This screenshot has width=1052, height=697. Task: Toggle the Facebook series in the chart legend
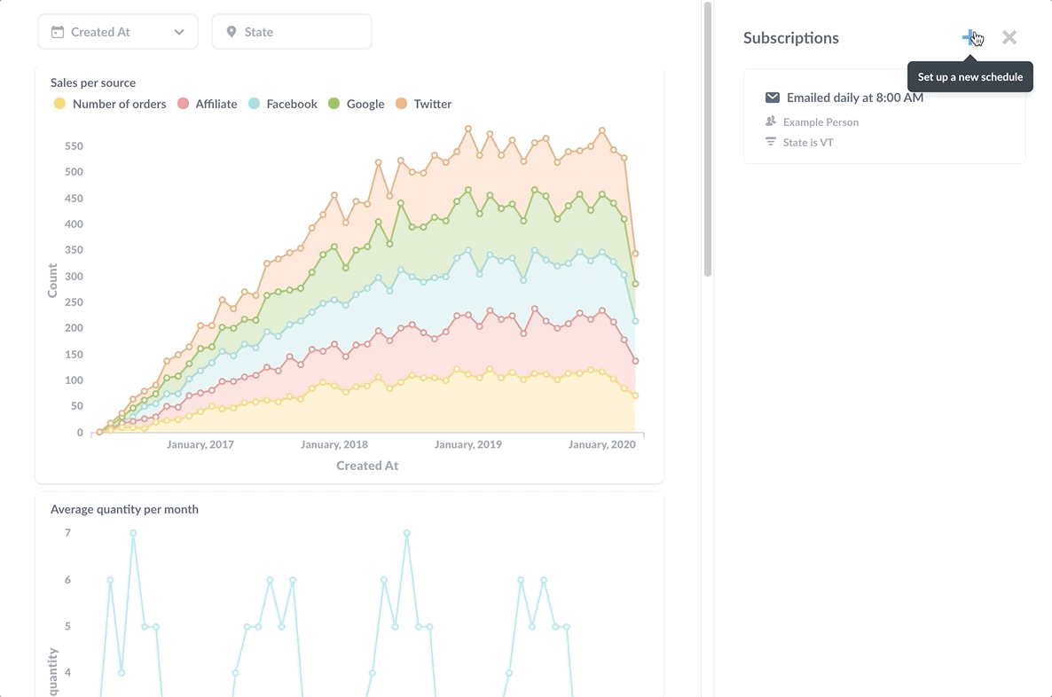(x=255, y=104)
